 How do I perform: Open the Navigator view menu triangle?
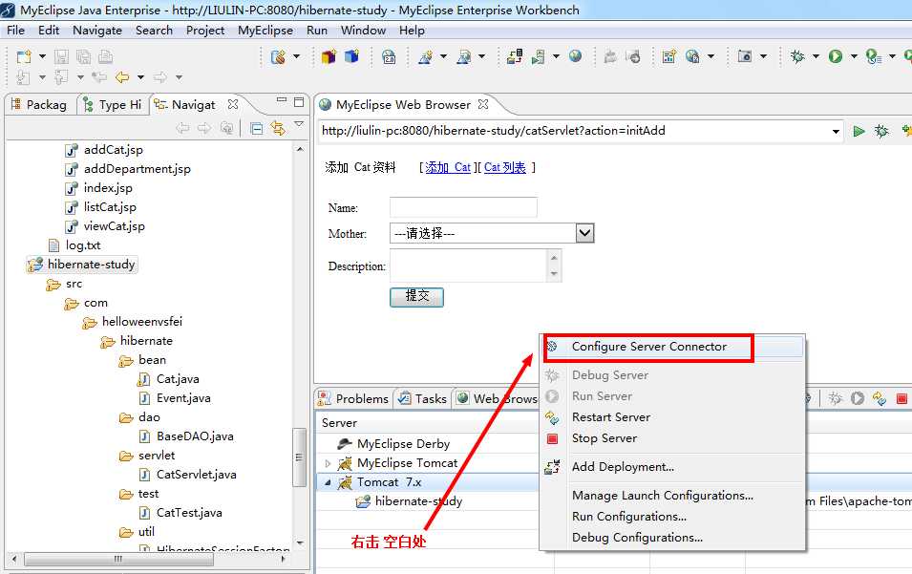point(299,124)
